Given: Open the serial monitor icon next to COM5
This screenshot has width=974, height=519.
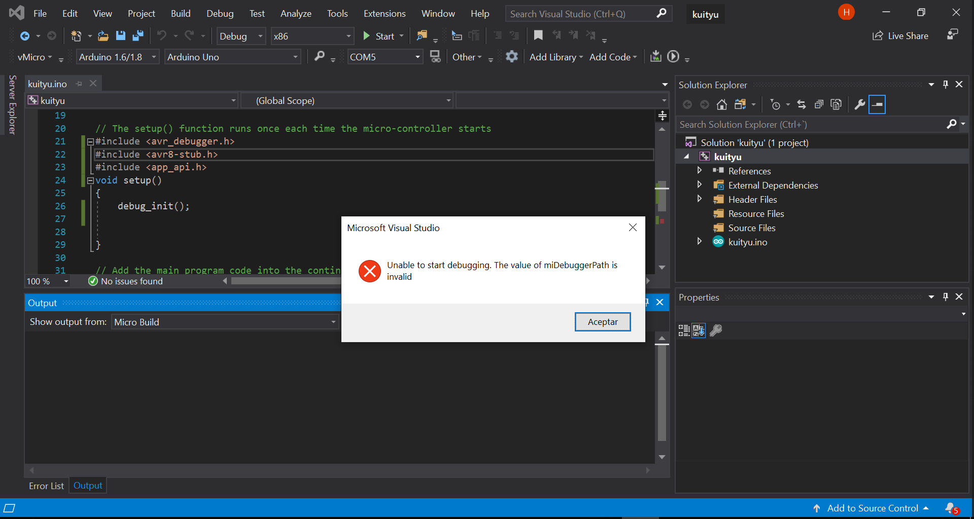Looking at the screenshot, I should point(435,57).
